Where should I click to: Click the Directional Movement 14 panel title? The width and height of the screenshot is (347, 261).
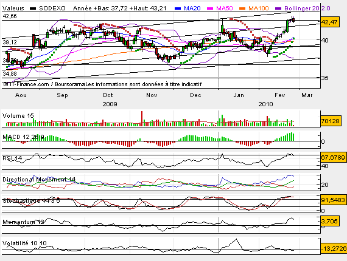click(x=39, y=180)
